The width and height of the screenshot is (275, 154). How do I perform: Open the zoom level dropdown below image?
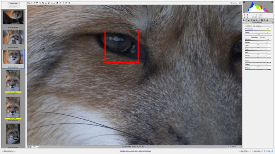point(38,147)
